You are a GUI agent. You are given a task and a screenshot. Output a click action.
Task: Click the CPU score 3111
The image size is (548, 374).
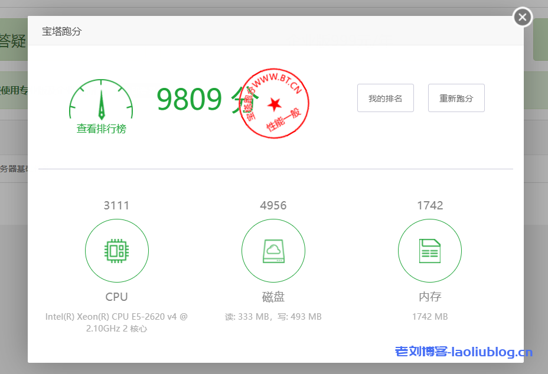[116, 205]
